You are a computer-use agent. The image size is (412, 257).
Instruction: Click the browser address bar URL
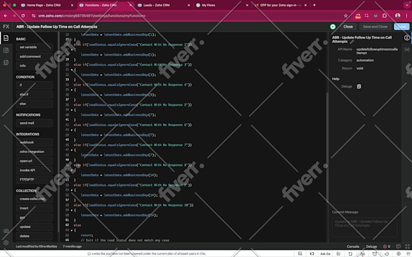91,16
